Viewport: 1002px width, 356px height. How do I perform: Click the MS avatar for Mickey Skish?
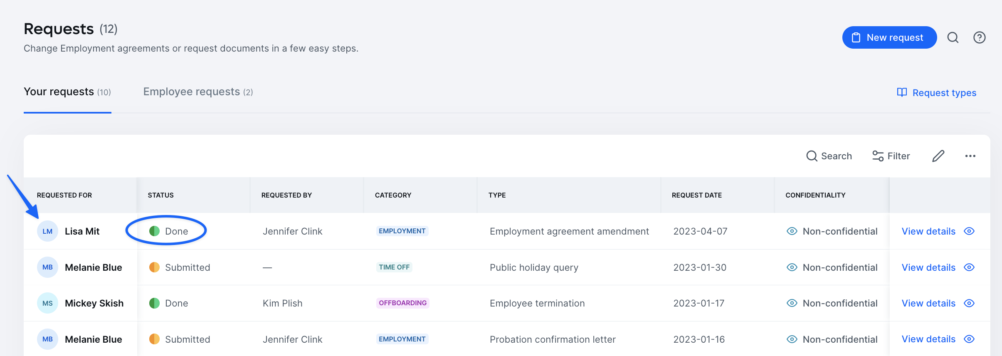pos(47,303)
